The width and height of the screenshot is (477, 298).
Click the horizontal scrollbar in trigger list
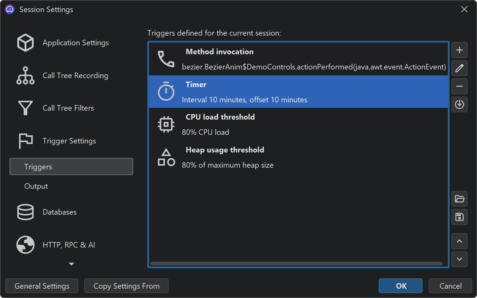coord(296,263)
